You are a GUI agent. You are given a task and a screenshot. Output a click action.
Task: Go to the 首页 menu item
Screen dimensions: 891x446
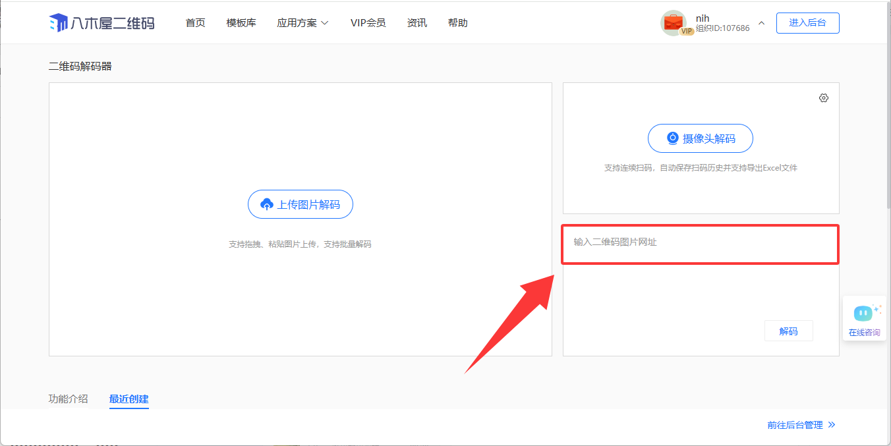[195, 23]
